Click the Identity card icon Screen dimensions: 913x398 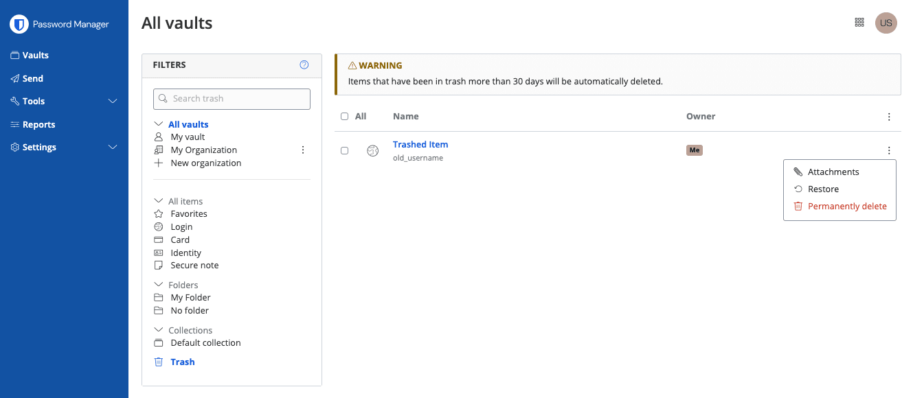tap(158, 253)
